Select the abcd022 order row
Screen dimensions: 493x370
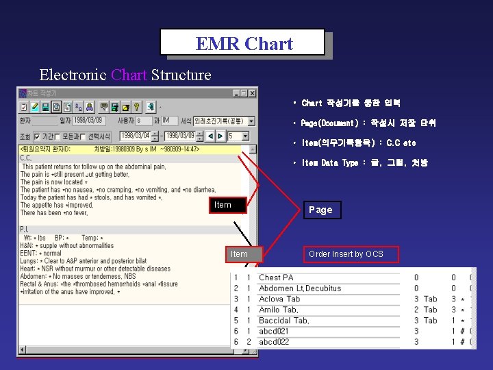click(352, 342)
